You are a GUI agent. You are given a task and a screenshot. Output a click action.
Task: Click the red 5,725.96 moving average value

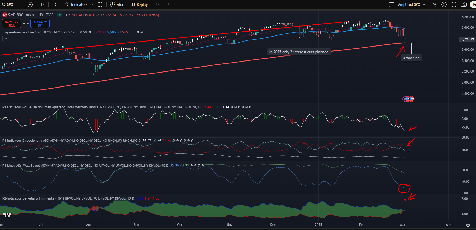pyautogui.click(x=129, y=32)
